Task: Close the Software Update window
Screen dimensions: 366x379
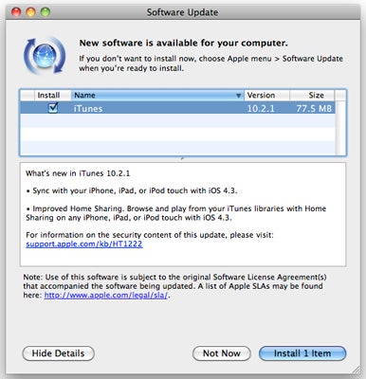Action: [x=16, y=12]
